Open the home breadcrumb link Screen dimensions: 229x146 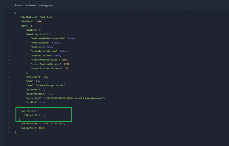tap(18, 5)
